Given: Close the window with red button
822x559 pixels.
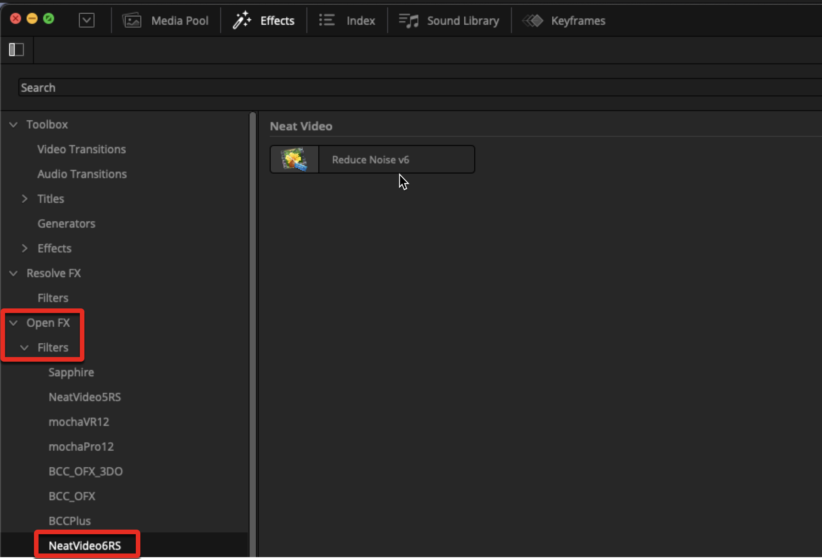Looking at the screenshot, I should (16, 18).
